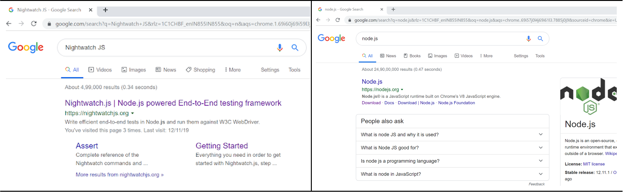Viewport: 623px width, 192px height.
Task: Open dropdown arrow next to nightwatchjs.org URL
Action: (133, 113)
